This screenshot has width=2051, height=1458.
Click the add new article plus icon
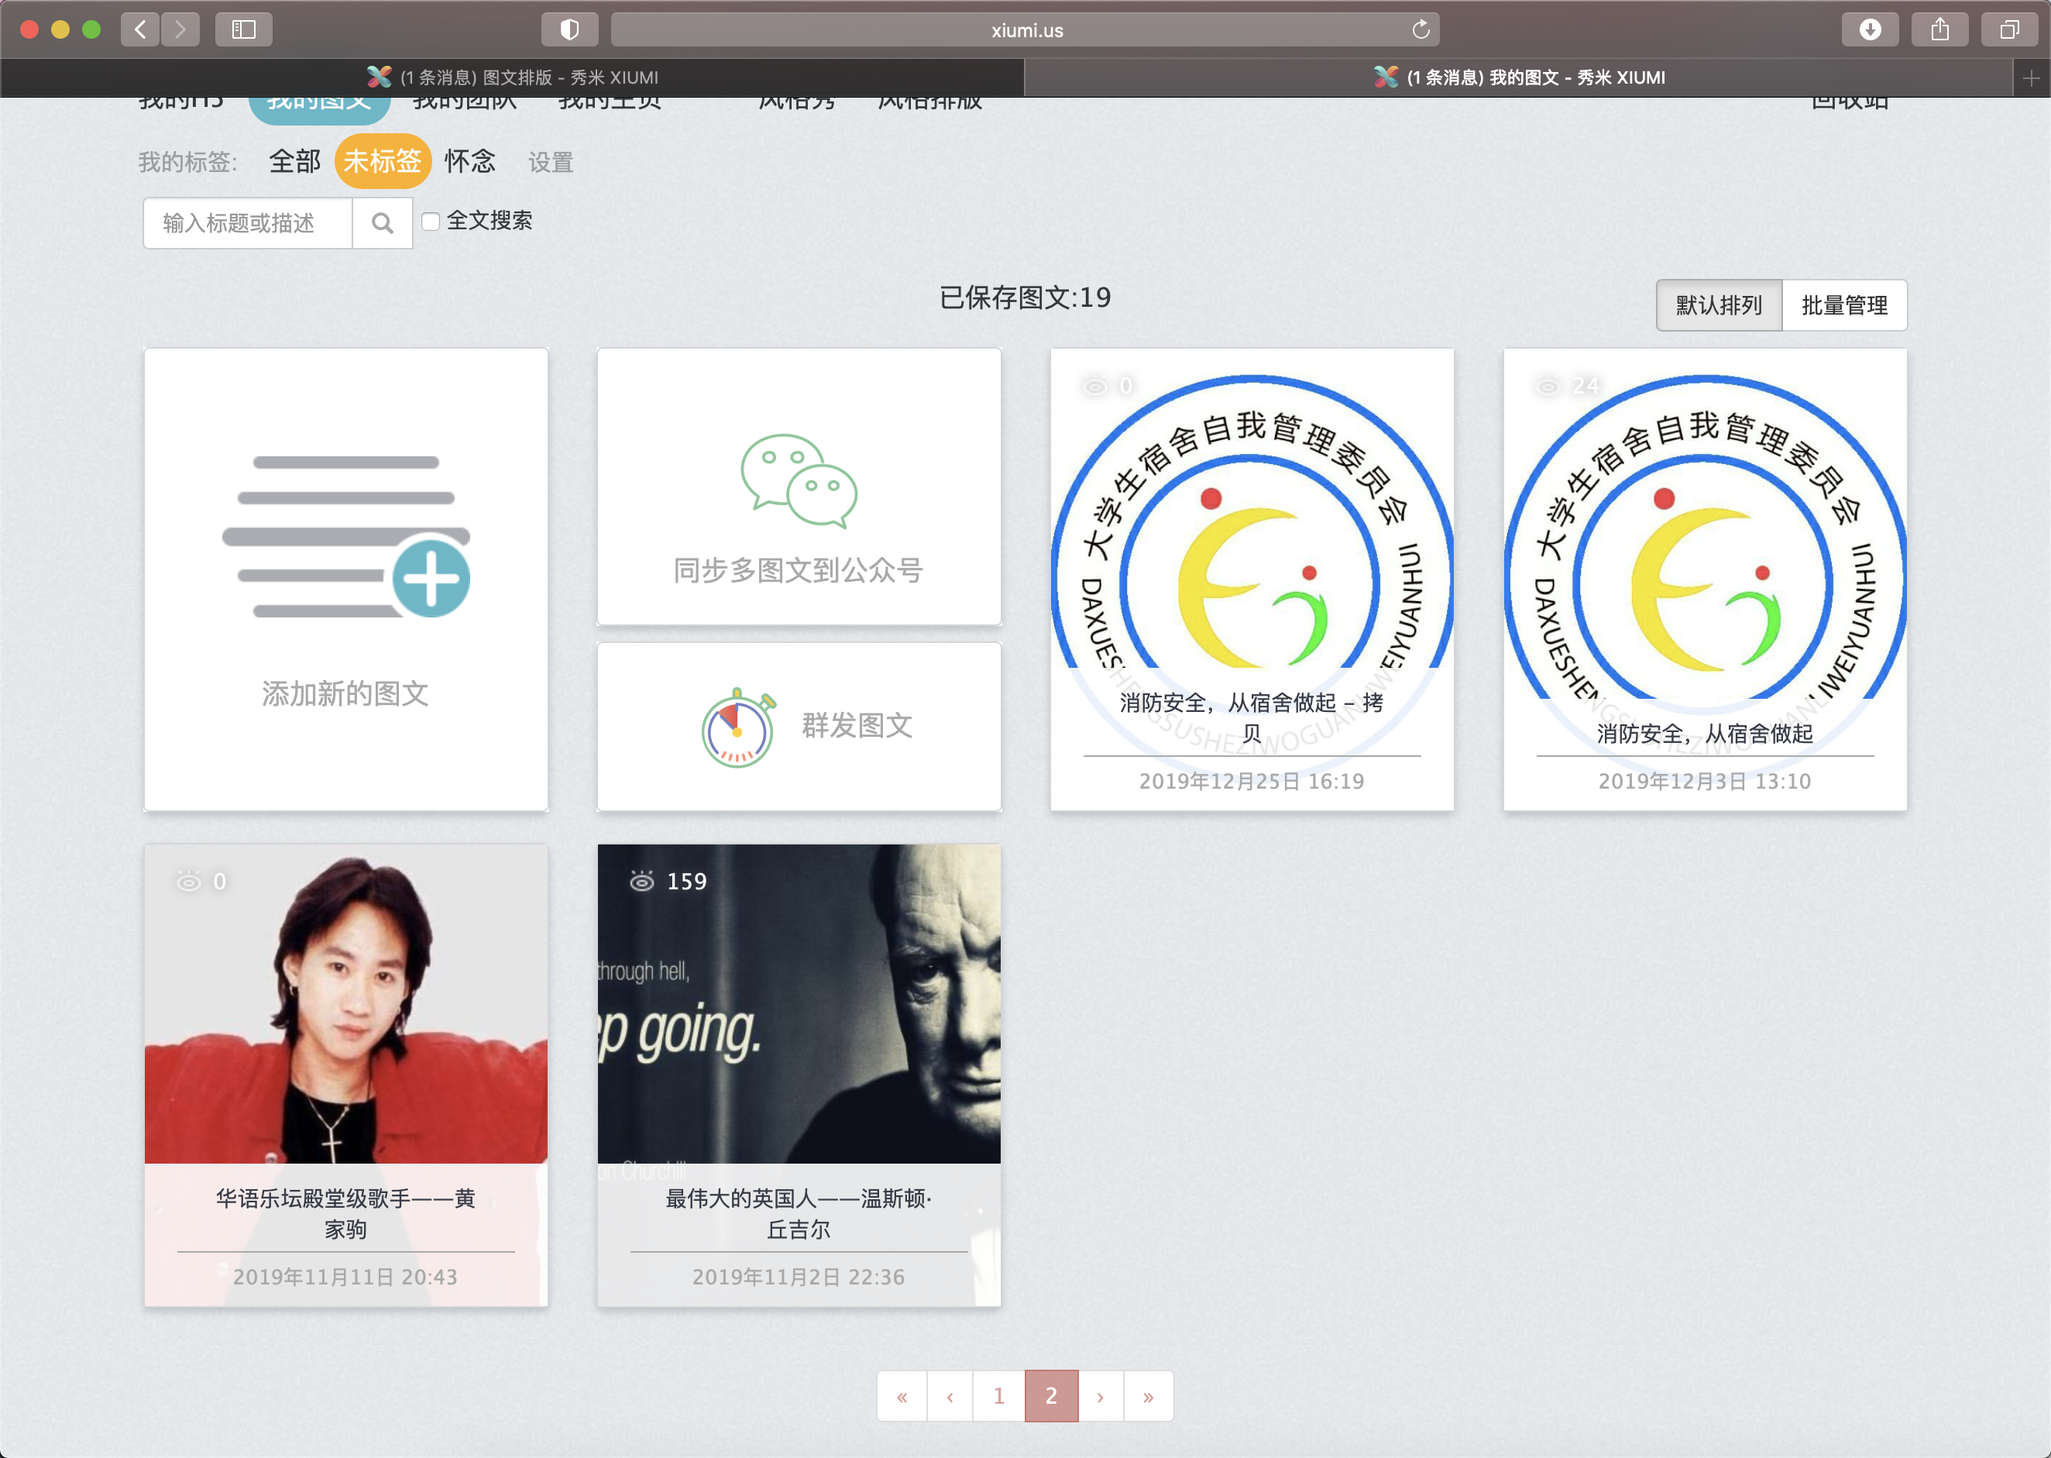point(431,578)
